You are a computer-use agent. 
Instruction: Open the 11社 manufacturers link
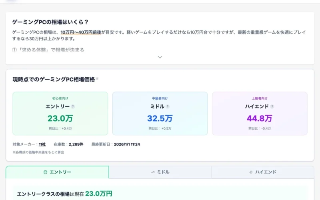[42, 144]
